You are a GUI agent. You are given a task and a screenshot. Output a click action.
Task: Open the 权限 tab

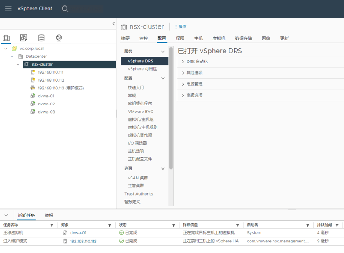point(180,38)
